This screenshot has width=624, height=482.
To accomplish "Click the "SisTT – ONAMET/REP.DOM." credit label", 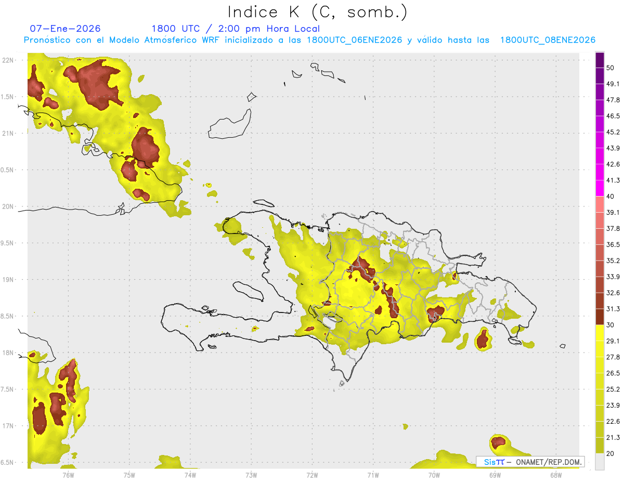I will pyautogui.click(x=530, y=462).
